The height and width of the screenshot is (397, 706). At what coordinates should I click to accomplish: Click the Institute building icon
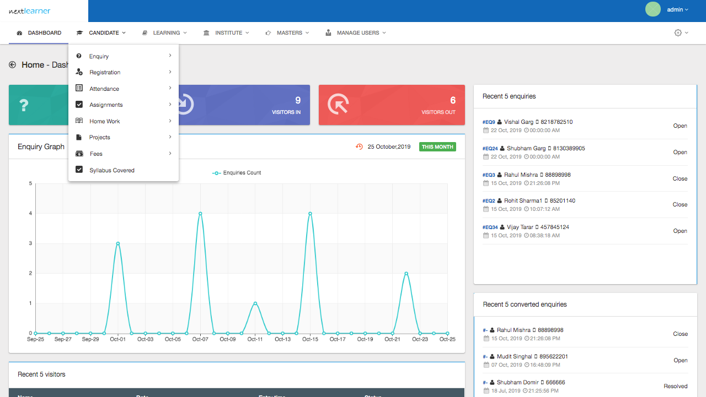coord(206,33)
